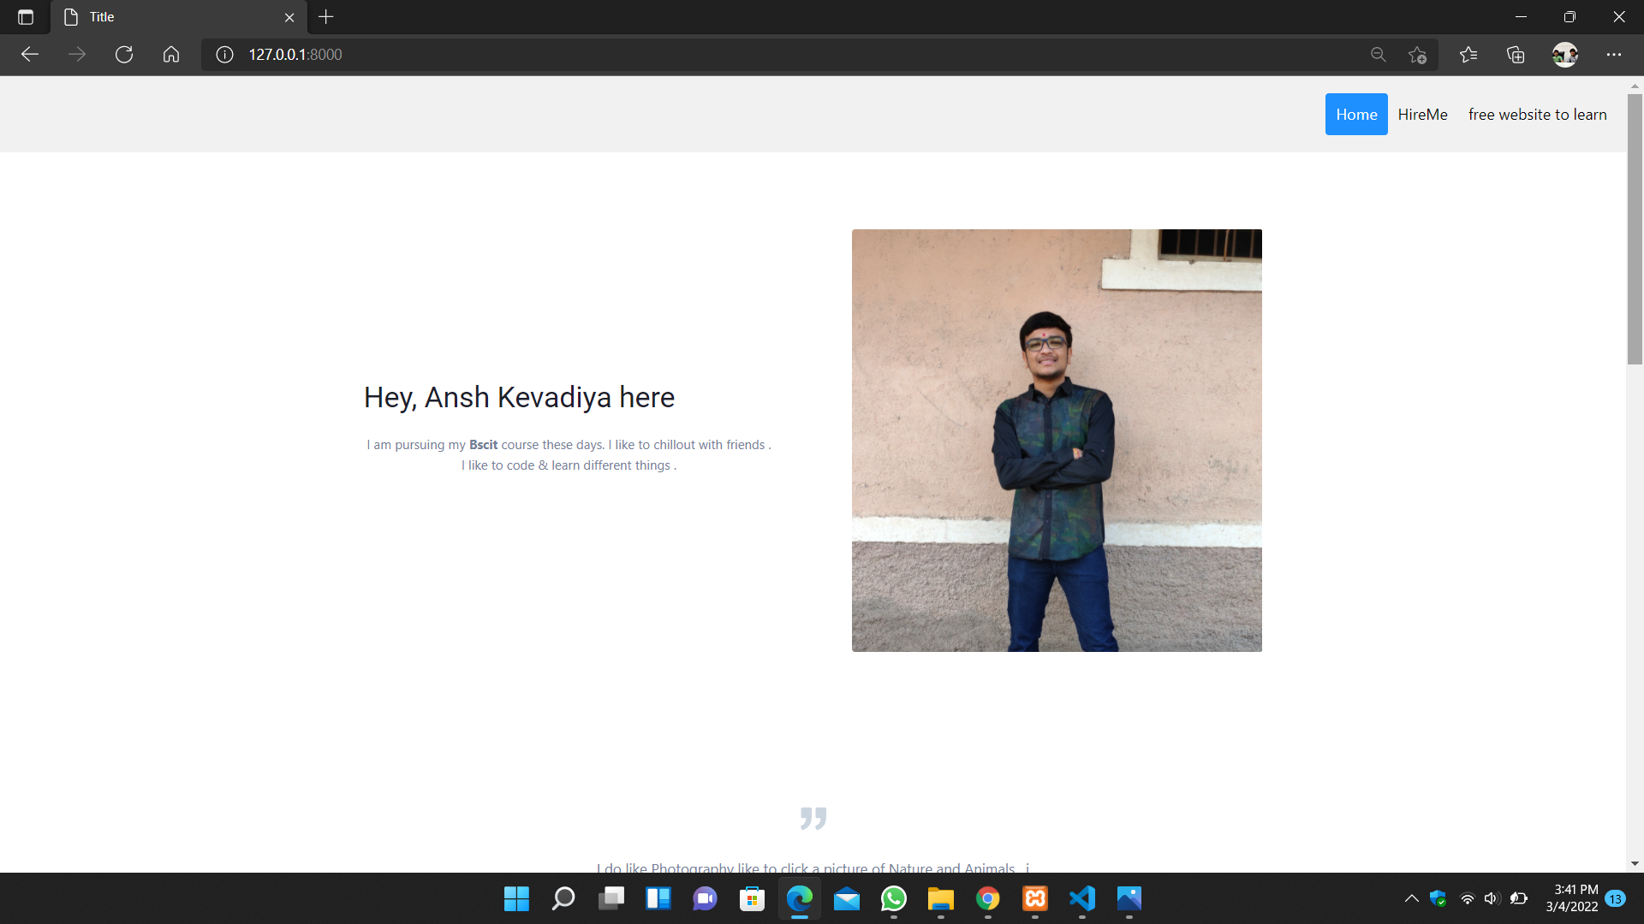Open the notification badge showing 13

click(x=1616, y=898)
